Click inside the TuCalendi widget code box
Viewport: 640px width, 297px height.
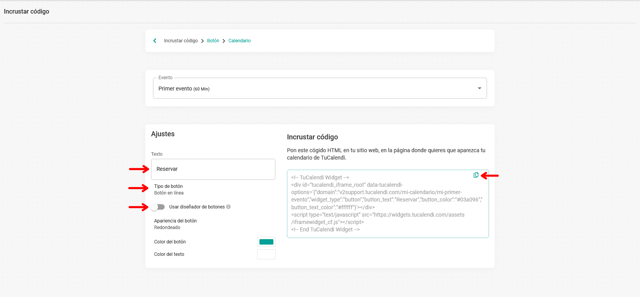click(388, 204)
